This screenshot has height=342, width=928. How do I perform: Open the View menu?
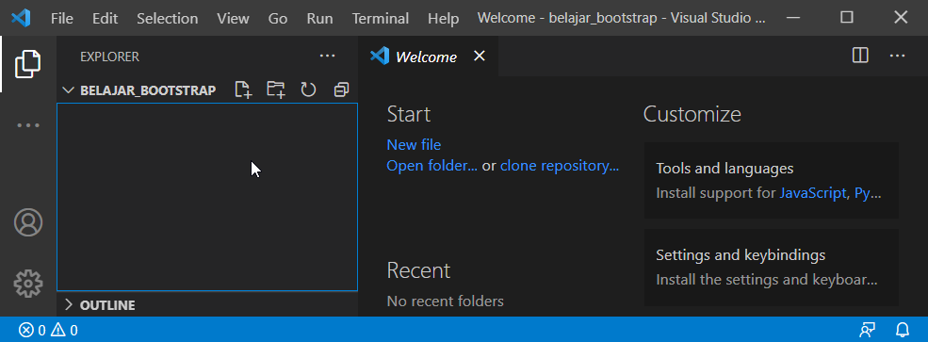pos(234,18)
